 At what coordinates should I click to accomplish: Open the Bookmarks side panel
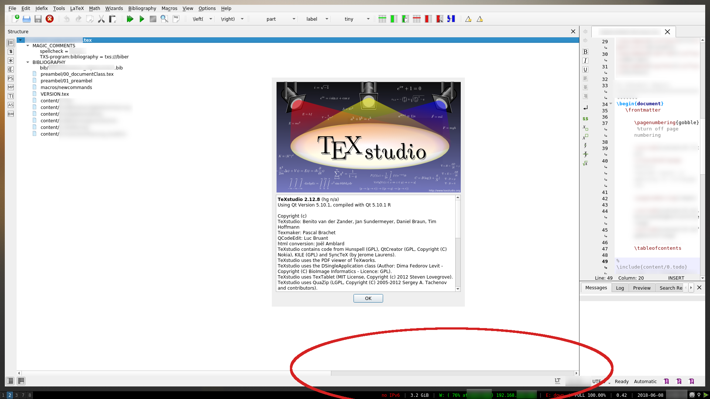[11, 52]
